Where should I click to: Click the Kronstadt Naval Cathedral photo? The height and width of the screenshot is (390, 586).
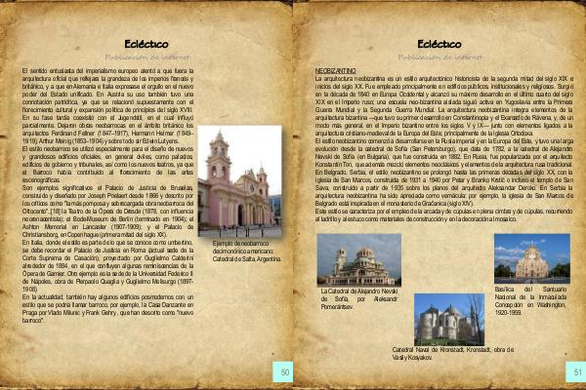pyautogui.click(x=449, y=320)
